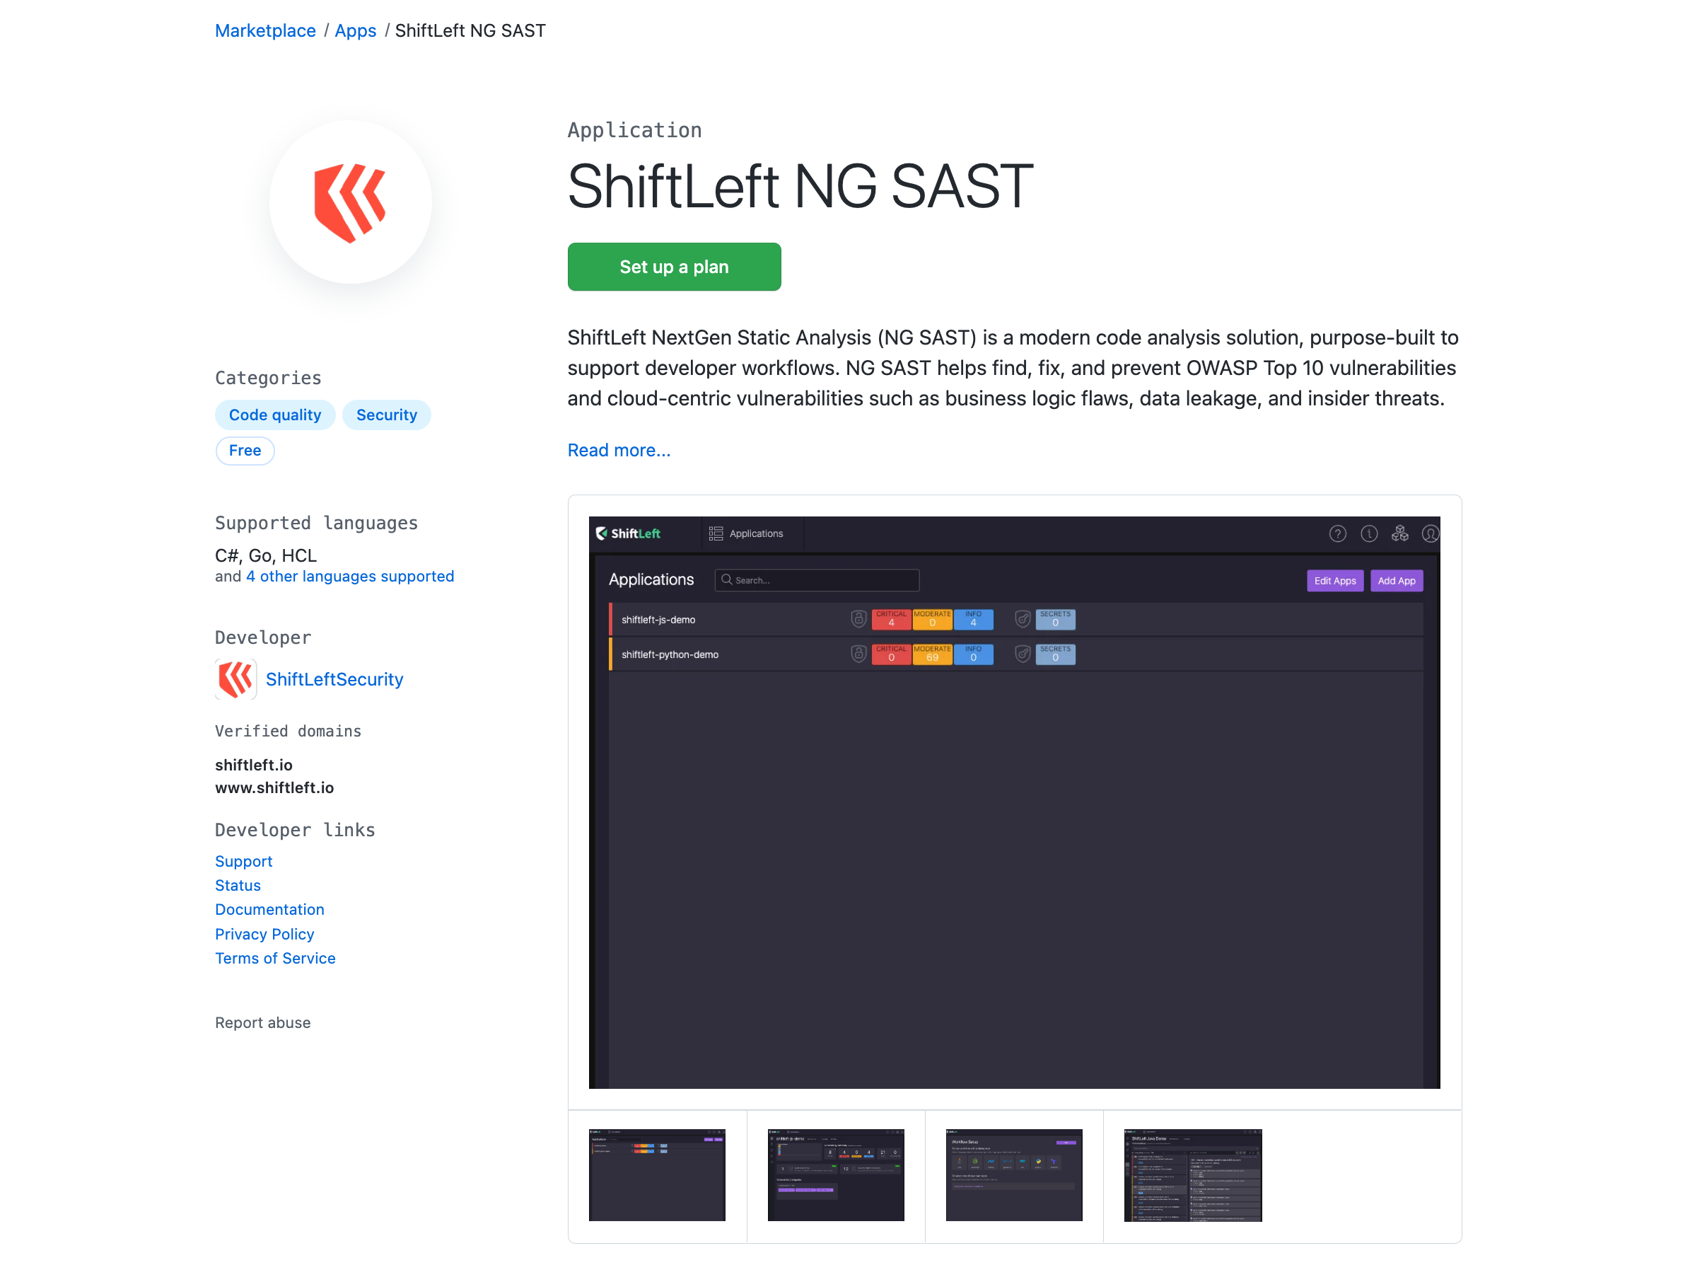Viewport: 1683px width, 1265px height.
Task: Select the Code quality category tag
Action: click(275, 415)
